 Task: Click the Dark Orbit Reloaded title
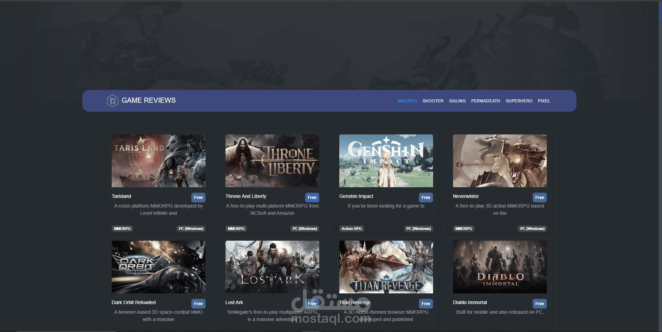(x=134, y=302)
